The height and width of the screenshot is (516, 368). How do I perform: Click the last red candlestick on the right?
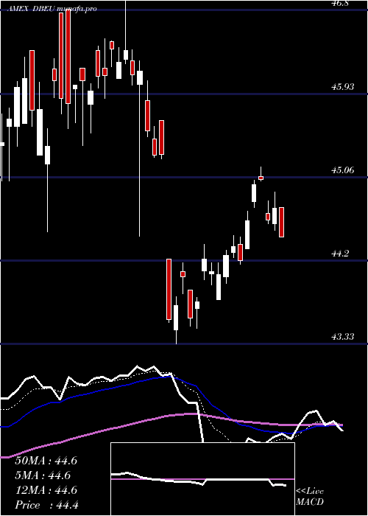[282, 222]
